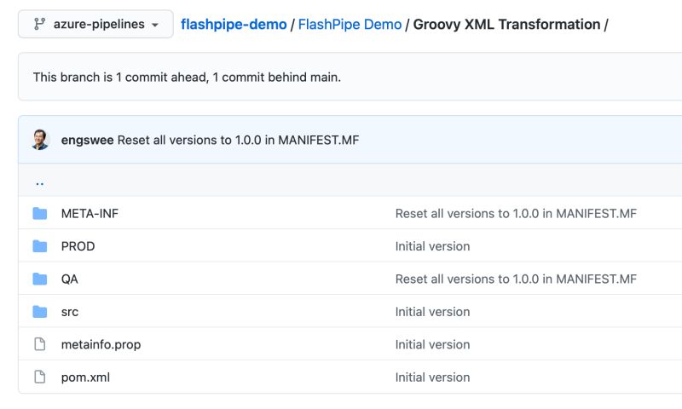Open Initial version commit for pom.xml row
This screenshot has height=409, width=682.
[x=432, y=377]
